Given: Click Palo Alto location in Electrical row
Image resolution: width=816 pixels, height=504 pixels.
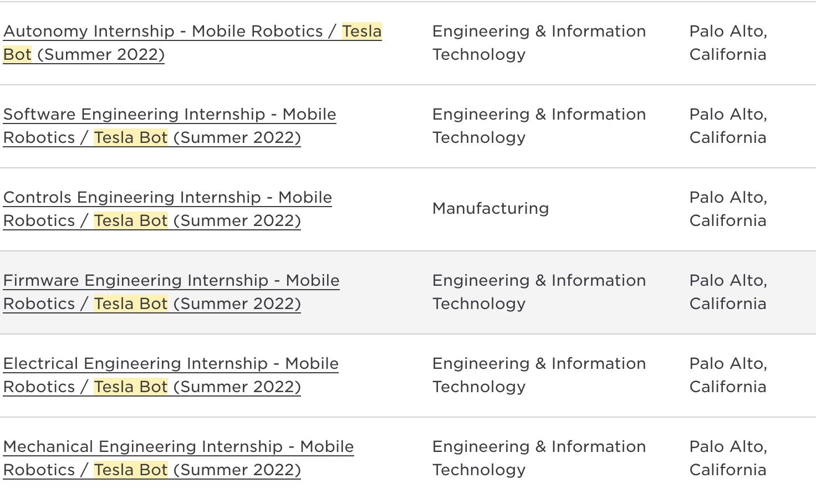Looking at the screenshot, I should click(728, 375).
